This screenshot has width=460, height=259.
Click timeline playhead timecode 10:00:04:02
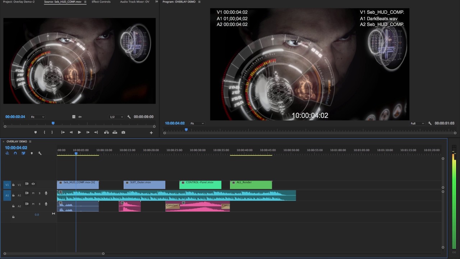click(16, 148)
